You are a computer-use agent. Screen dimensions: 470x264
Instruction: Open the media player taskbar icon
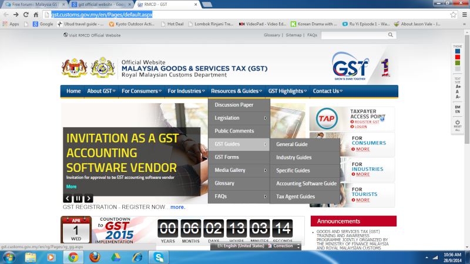tap(51, 258)
